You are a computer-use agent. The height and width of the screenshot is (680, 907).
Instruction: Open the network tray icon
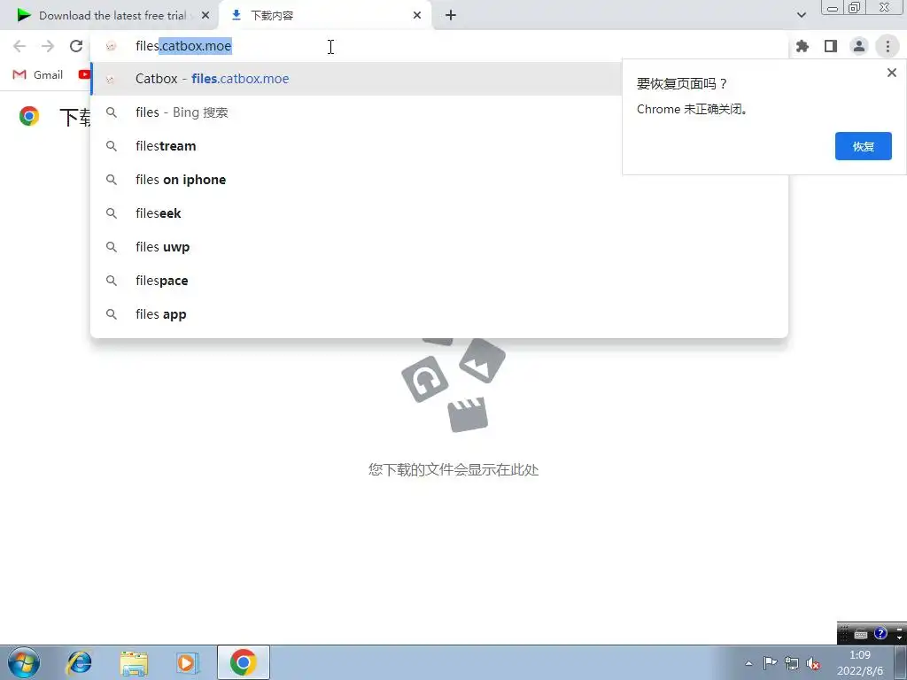(791, 663)
